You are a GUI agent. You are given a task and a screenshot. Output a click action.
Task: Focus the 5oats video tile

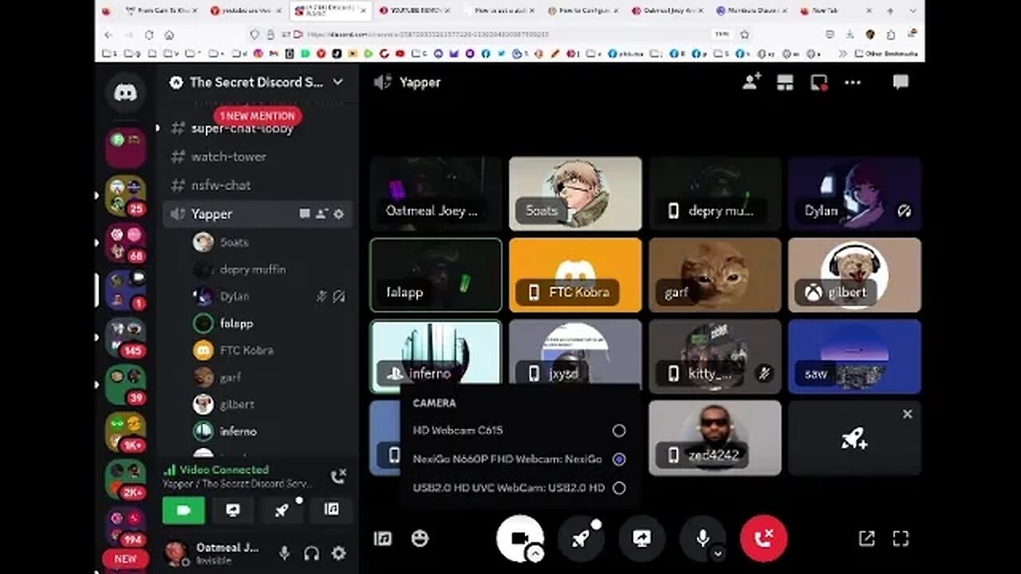[x=575, y=194]
